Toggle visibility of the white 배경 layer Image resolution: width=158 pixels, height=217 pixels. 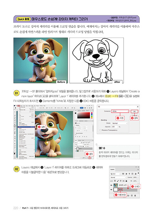point(111,190)
